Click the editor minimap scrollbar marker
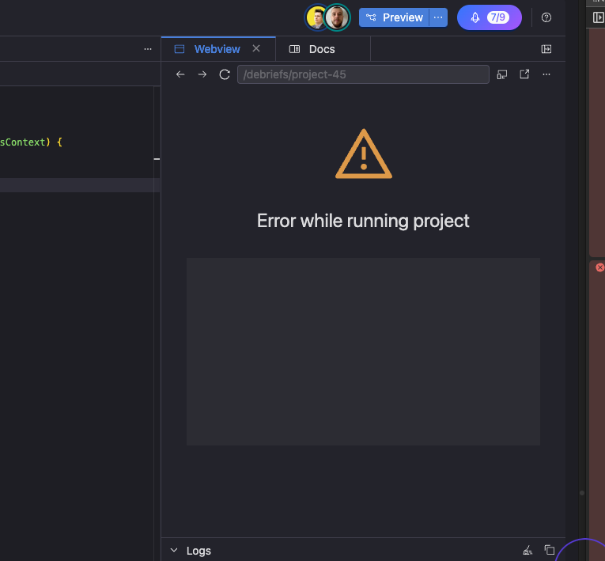Viewport: 605px width, 561px height. click(157, 159)
